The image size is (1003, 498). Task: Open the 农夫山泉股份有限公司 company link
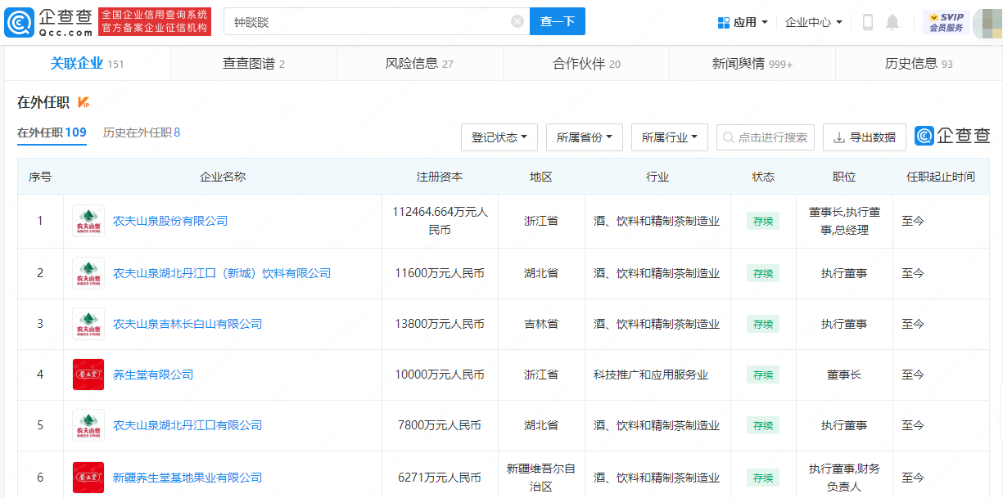tap(170, 221)
